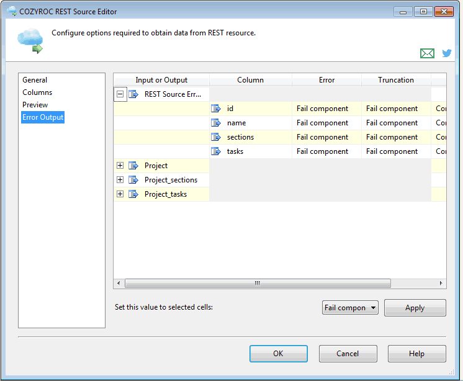Select the Error cell for sections
Screen dimensions: 463x381
tap(326, 137)
